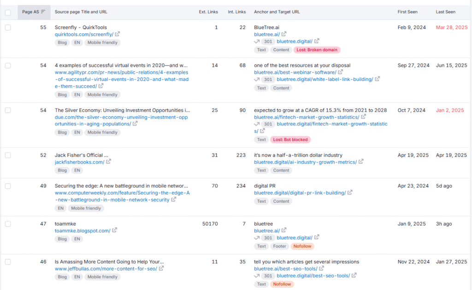Image resolution: width=472 pixels, height=290 pixels.
Task: Open external icon after computerweekly network-security URL
Action: 174,199
